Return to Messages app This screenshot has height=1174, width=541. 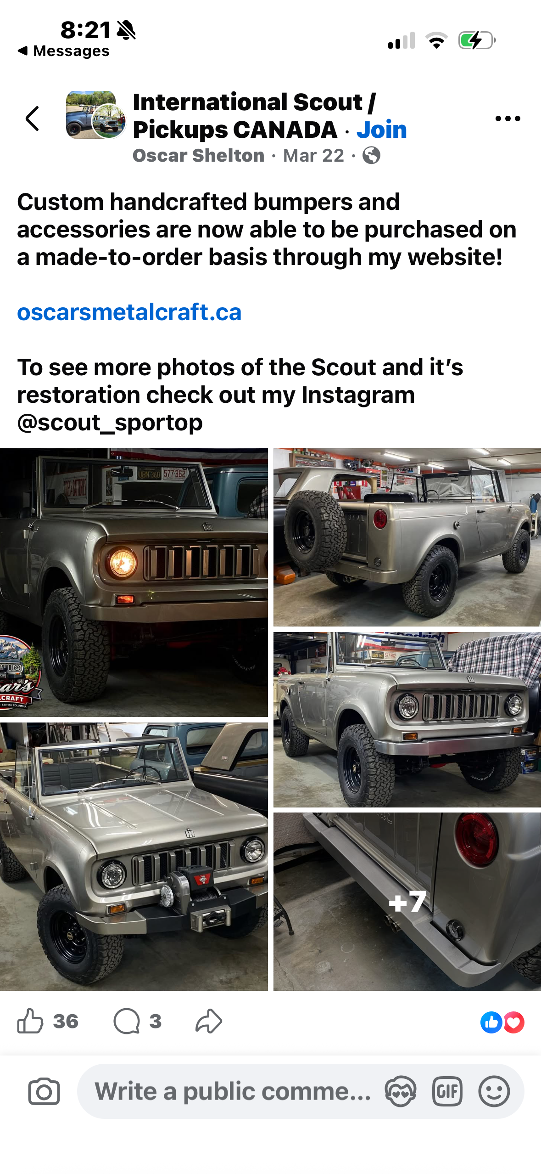tap(63, 51)
